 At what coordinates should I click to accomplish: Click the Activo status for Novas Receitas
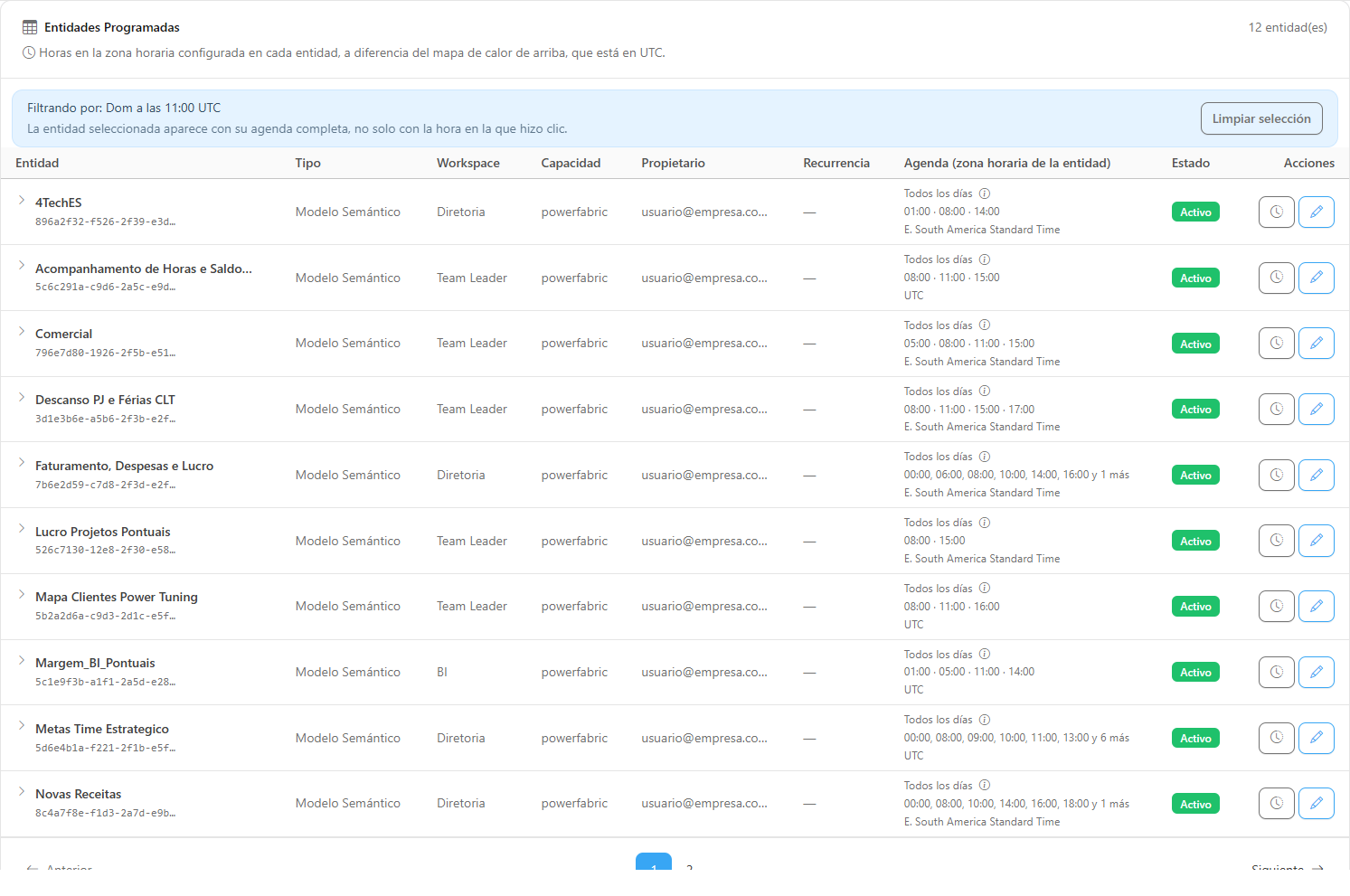point(1195,804)
